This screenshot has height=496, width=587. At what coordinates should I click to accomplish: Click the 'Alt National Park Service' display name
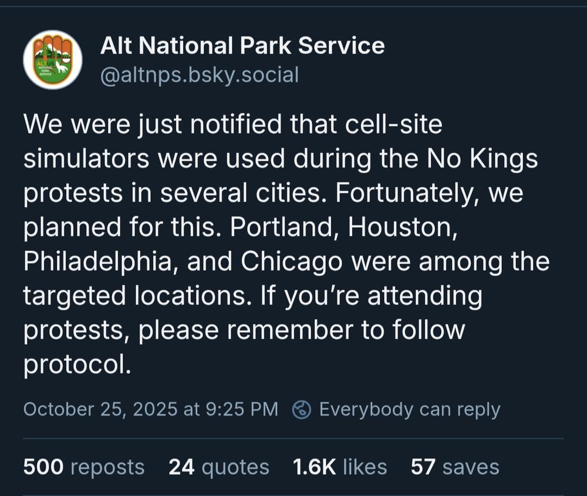click(242, 45)
